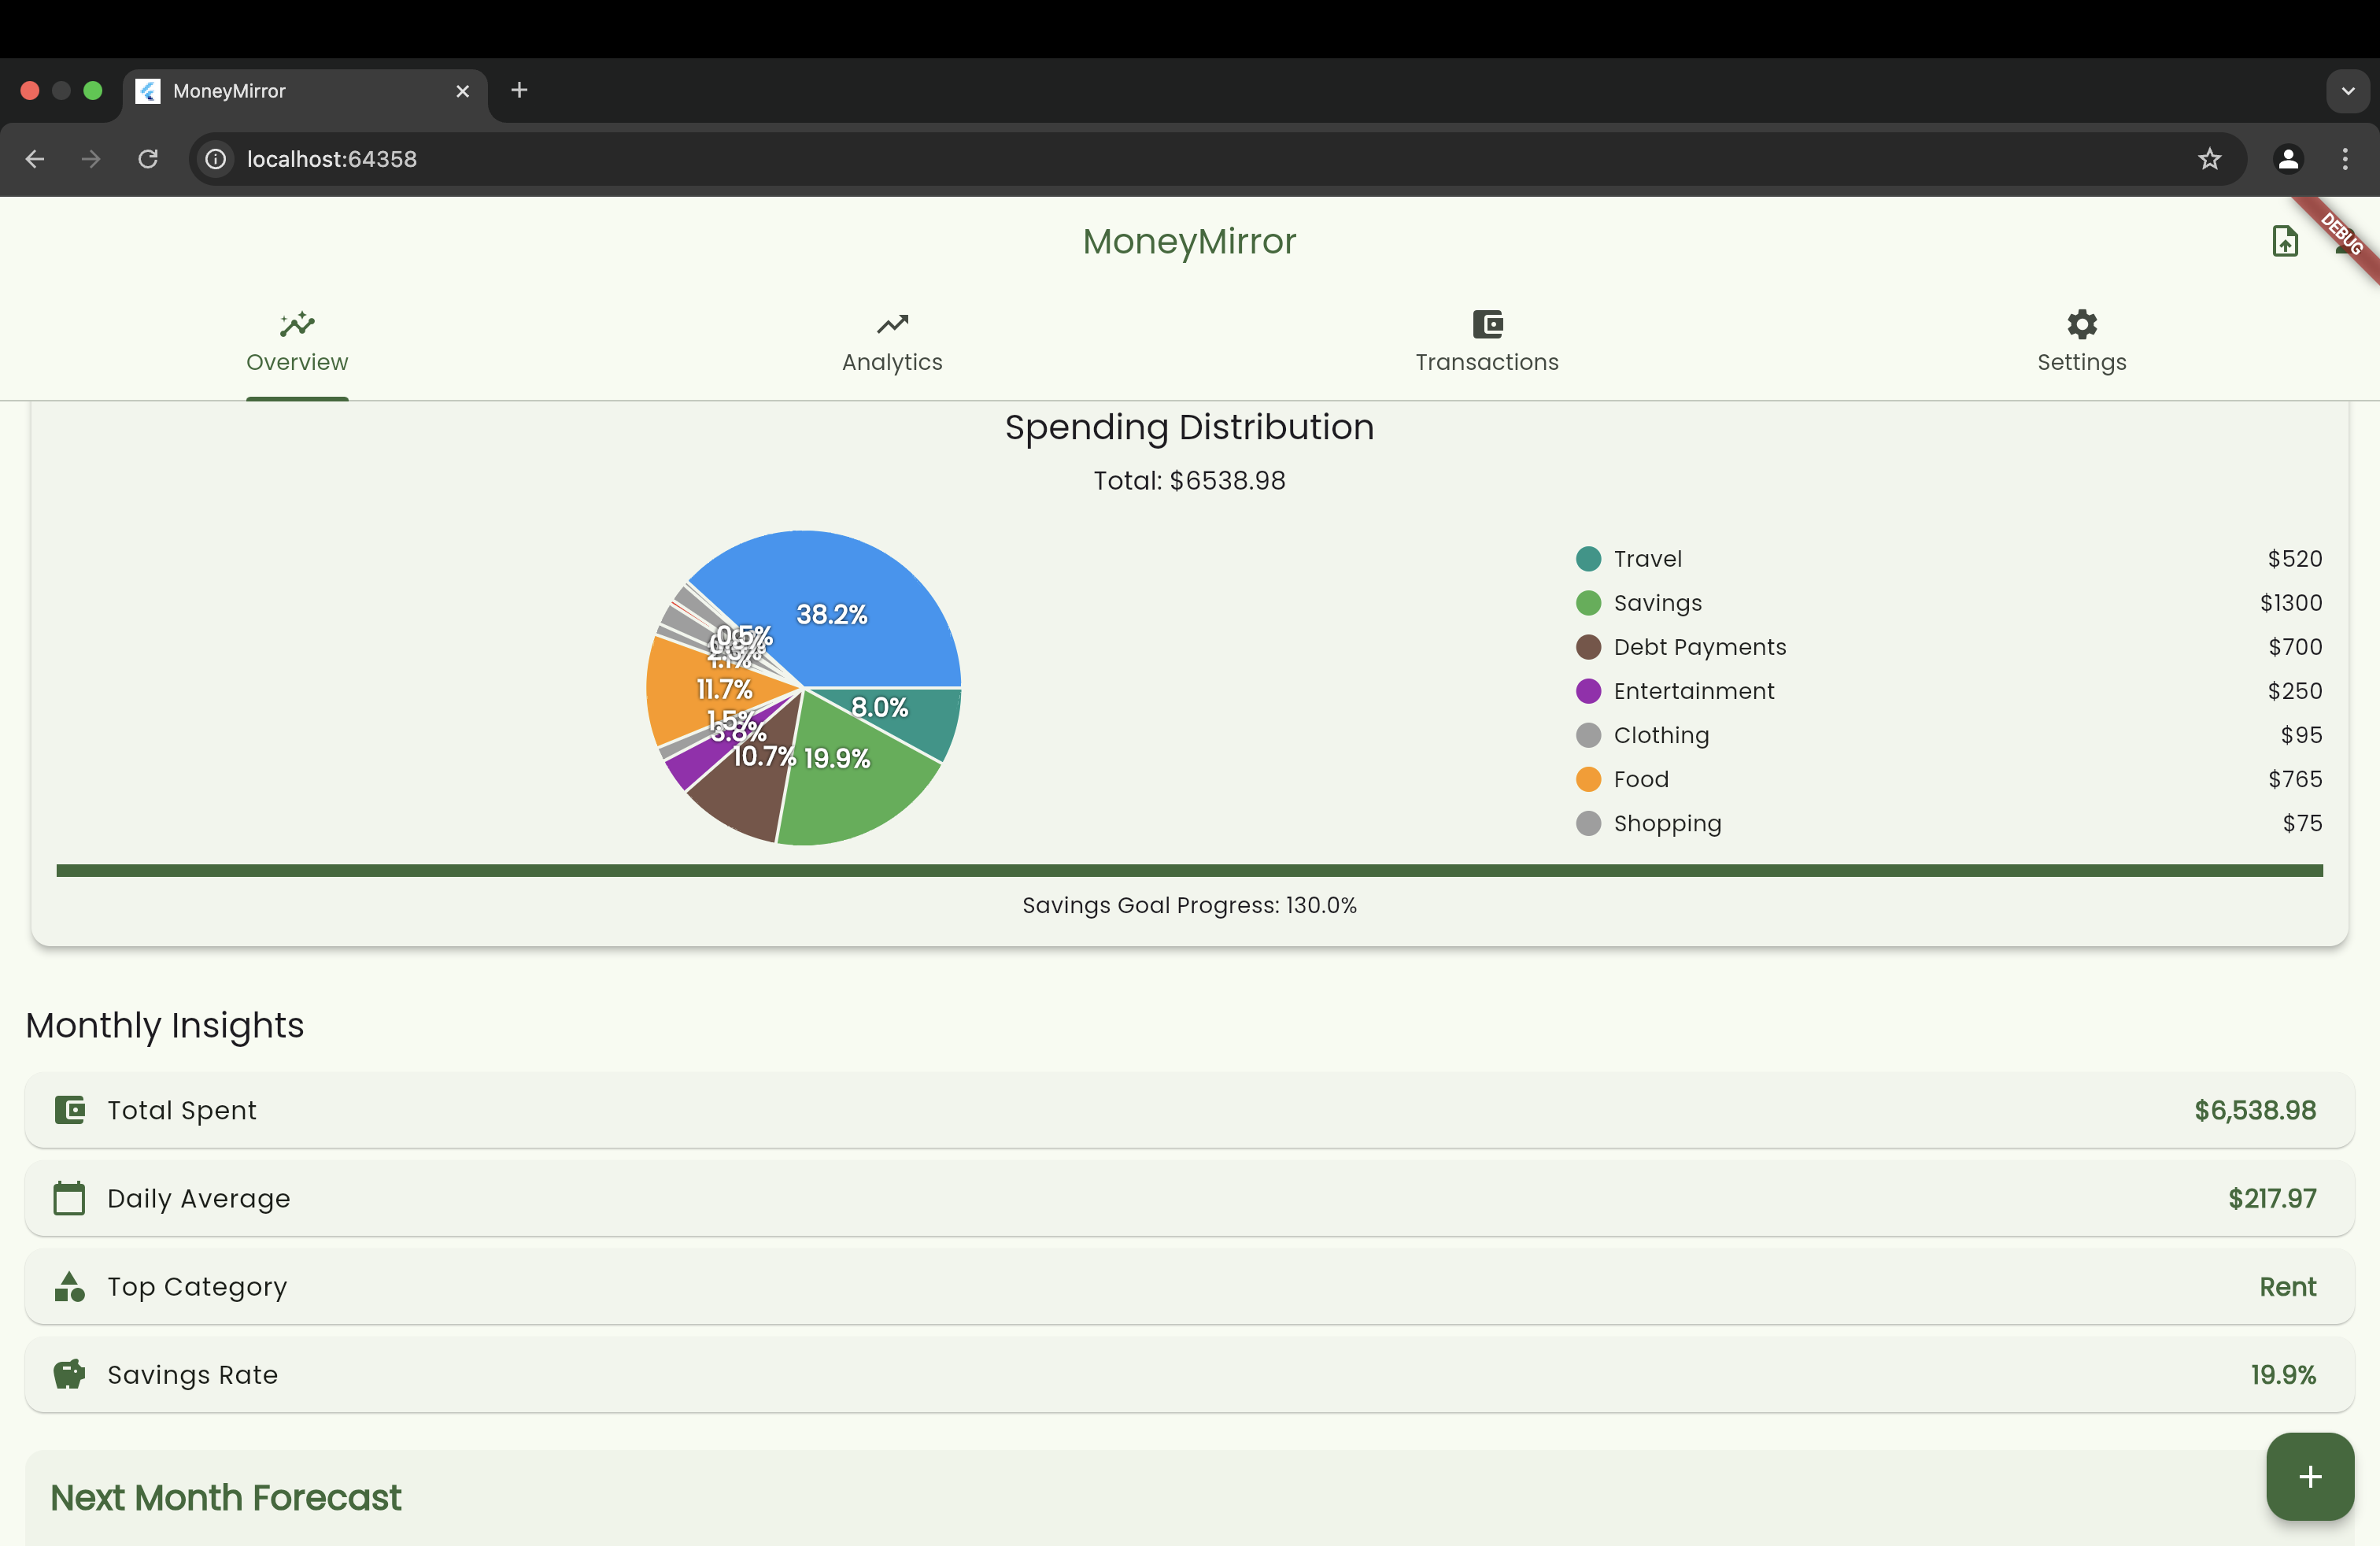Click the Food orange legend dot
This screenshot has height=1546, width=2380.
(1588, 779)
